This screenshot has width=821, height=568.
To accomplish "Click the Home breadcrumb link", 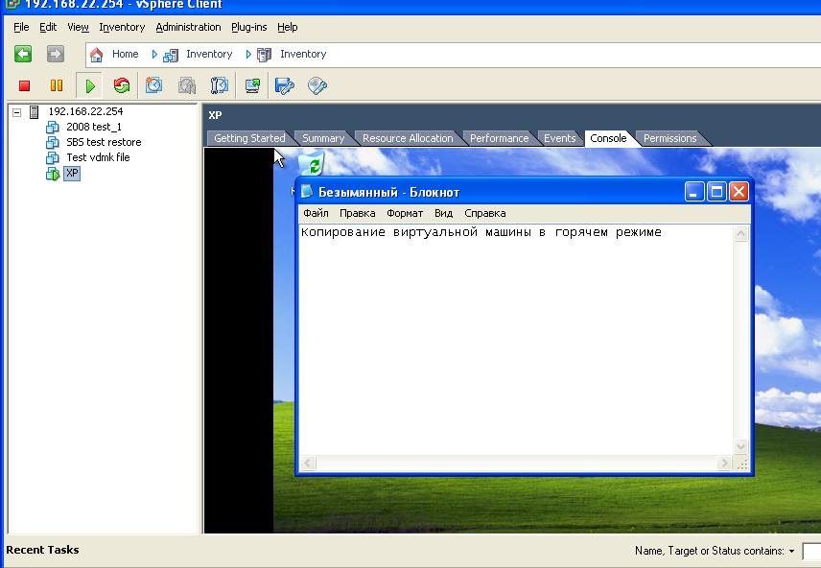I will [x=125, y=54].
